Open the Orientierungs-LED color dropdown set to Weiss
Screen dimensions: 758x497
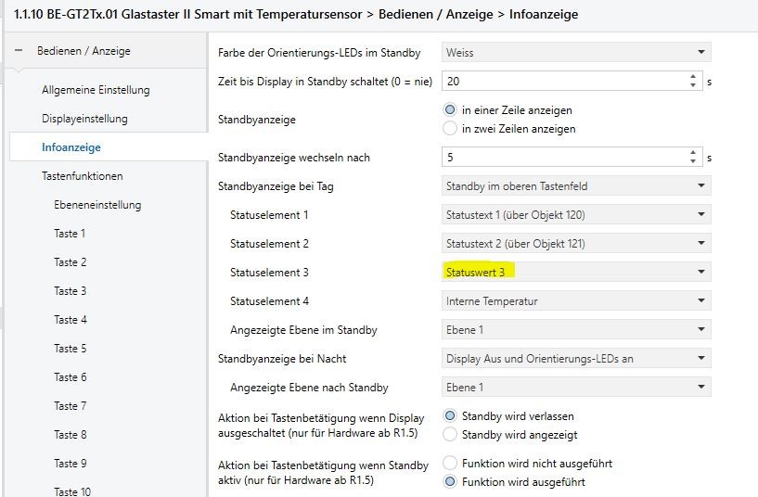click(576, 53)
